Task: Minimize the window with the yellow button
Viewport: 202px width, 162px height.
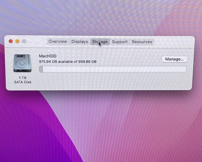Action: point(17,41)
